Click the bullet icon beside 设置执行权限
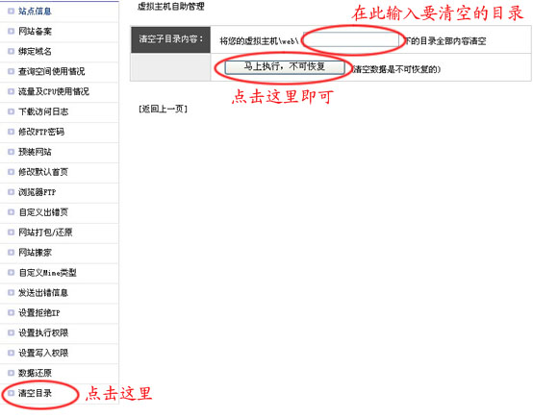 [11, 332]
